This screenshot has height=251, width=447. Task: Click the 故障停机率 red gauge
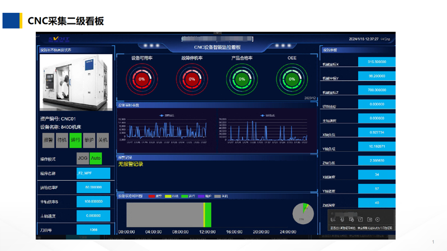tap(192, 79)
